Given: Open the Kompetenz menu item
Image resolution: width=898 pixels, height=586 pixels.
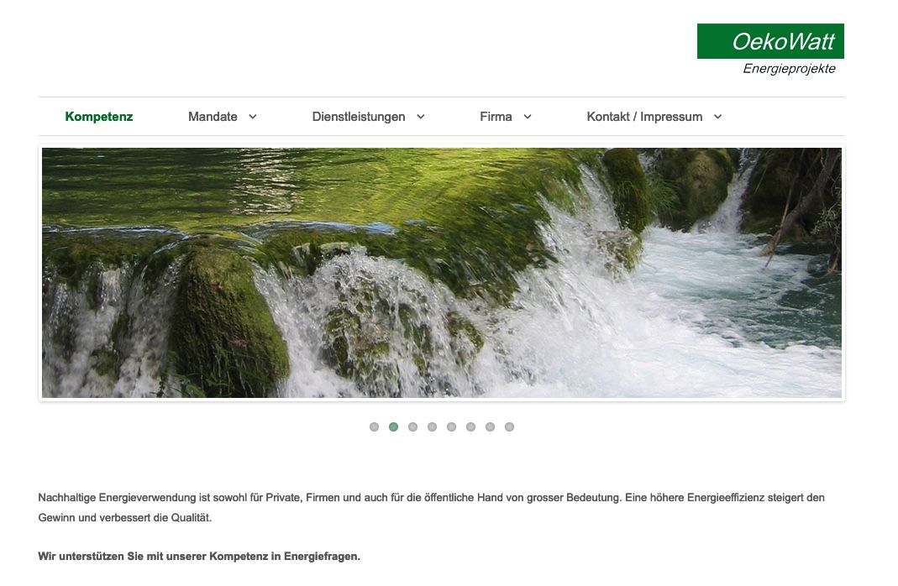Looking at the screenshot, I should point(99,117).
